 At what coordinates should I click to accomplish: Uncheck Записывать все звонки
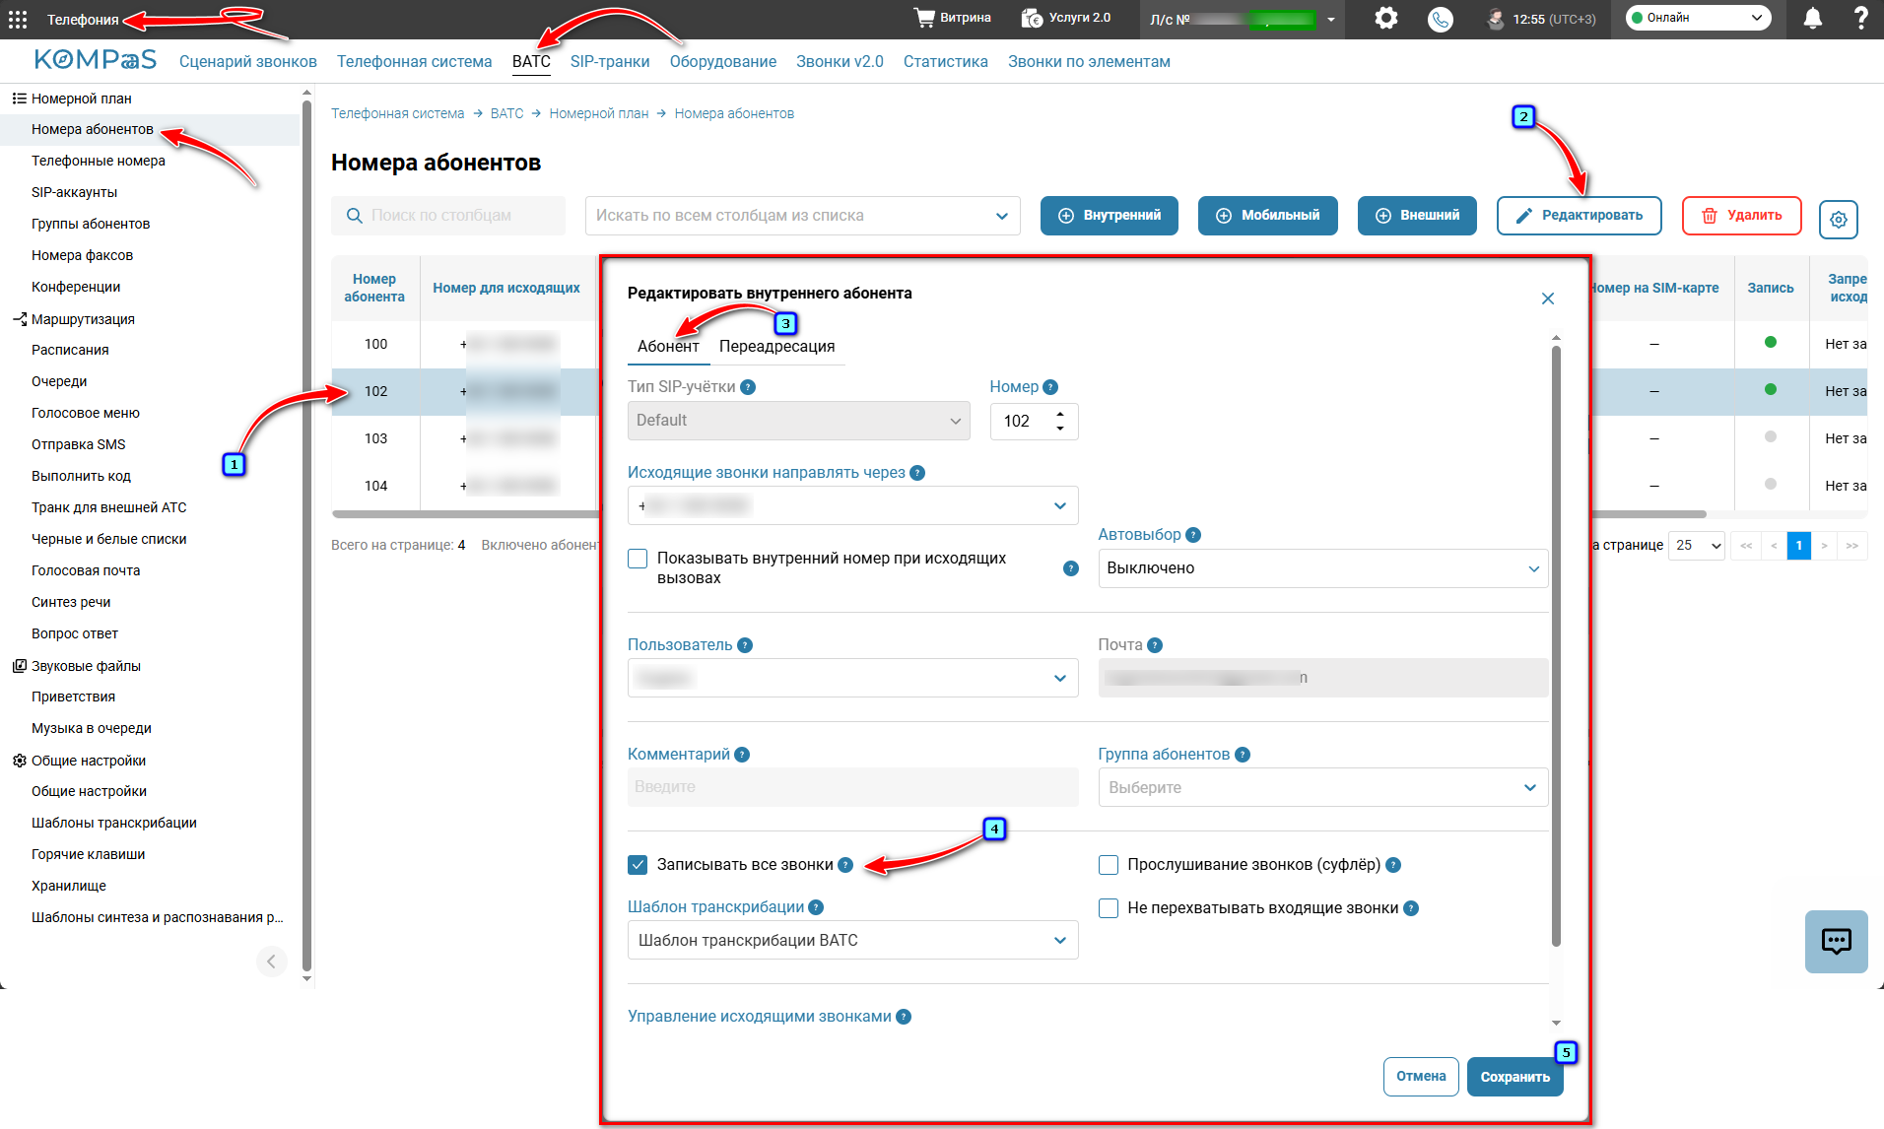click(638, 865)
